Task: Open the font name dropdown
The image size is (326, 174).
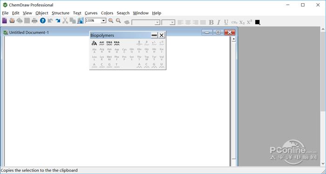Action: point(157,22)
